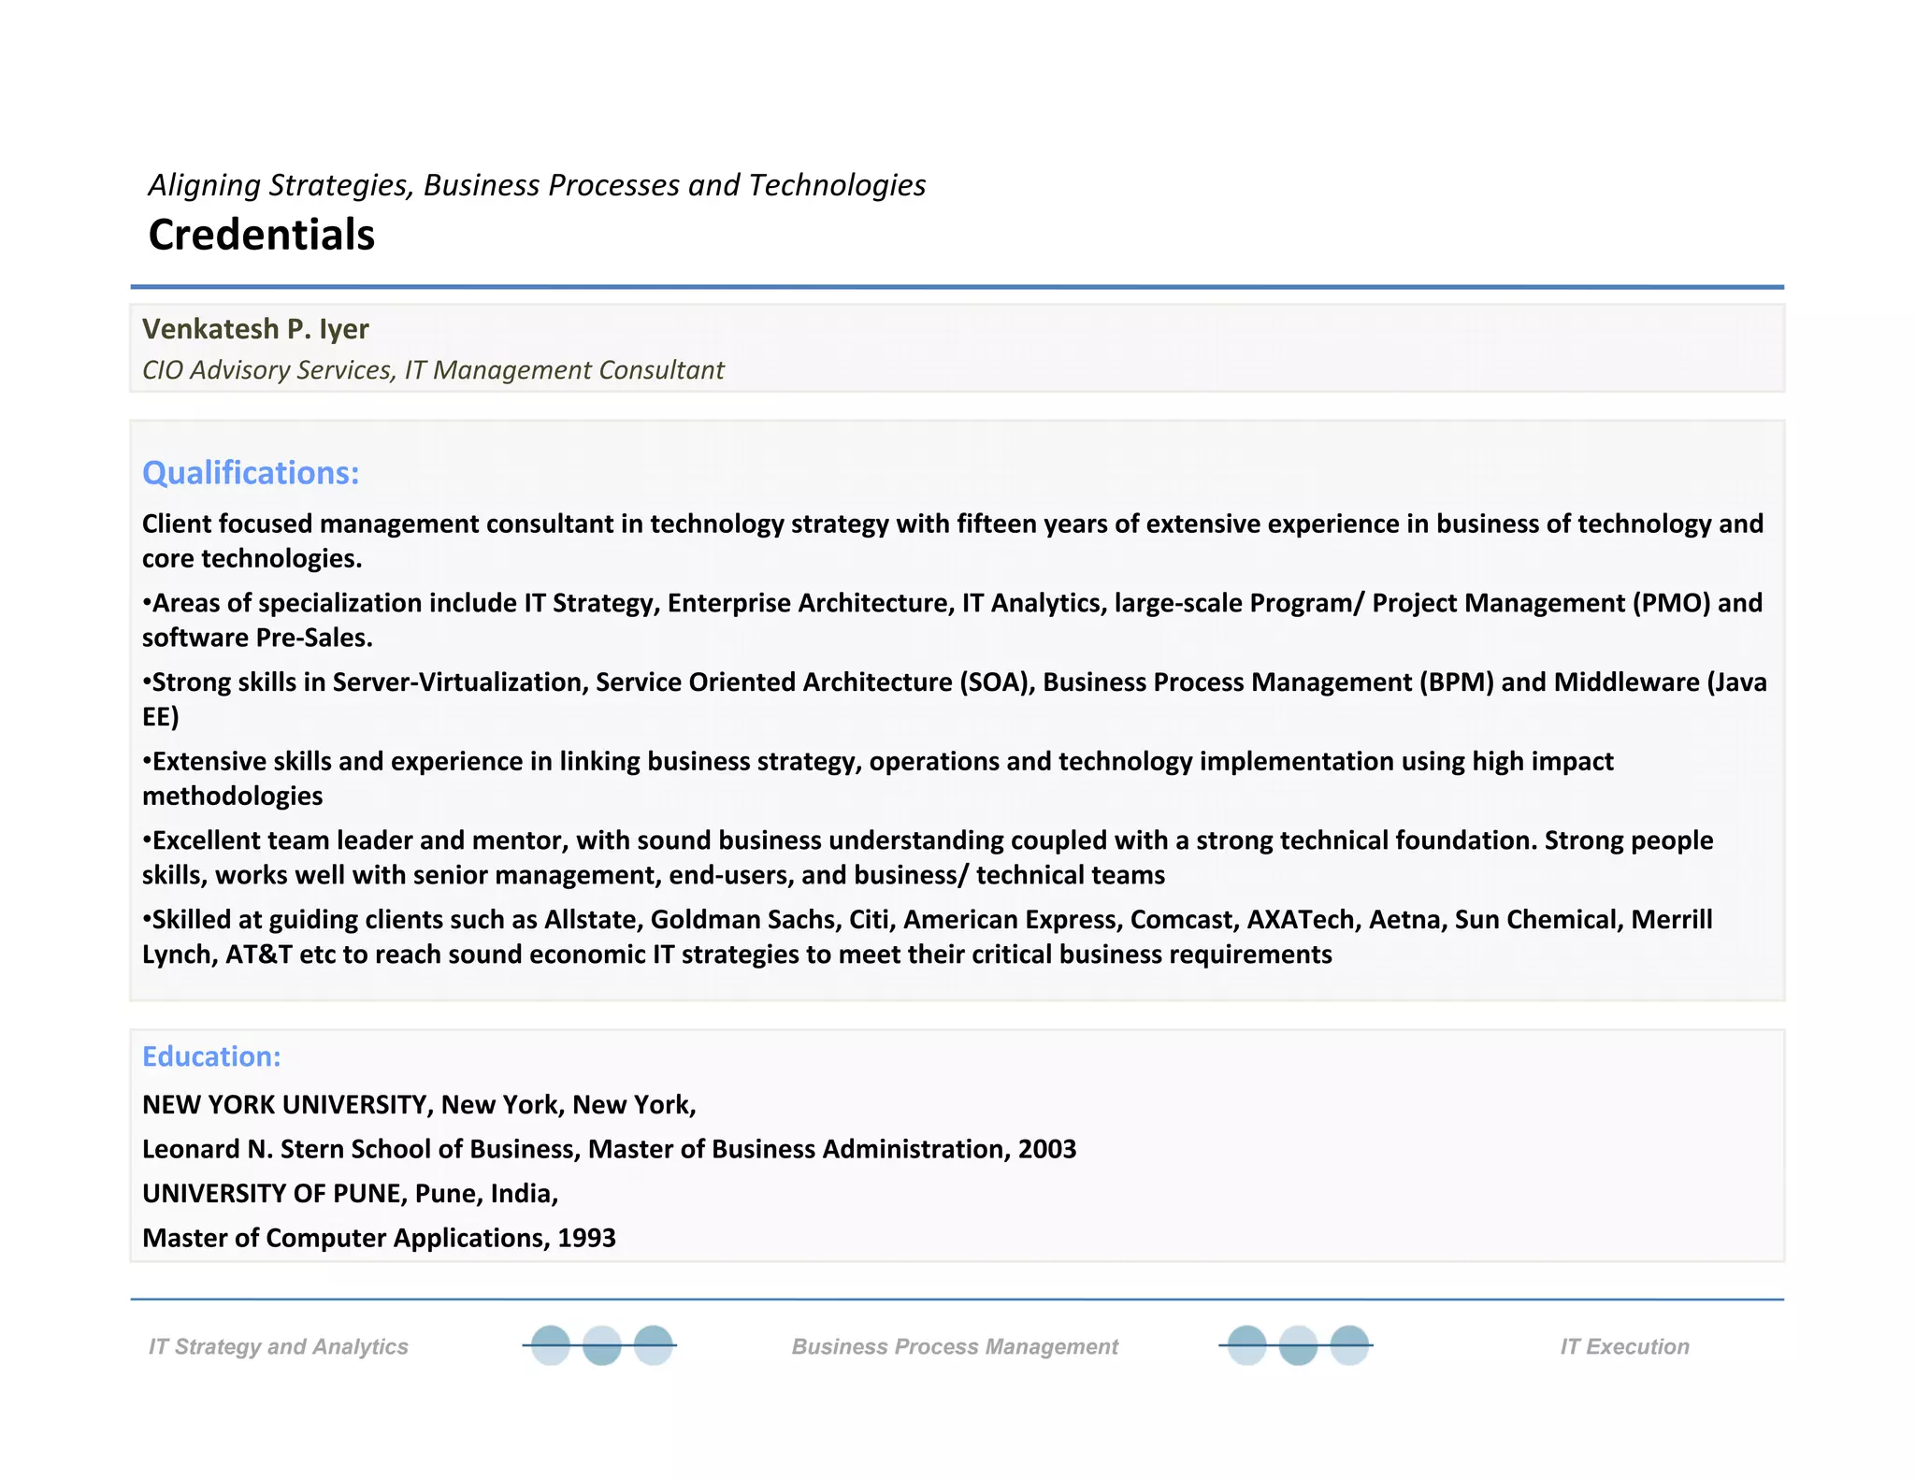The width and height of the screenshot is (1915, 1479).
Task: Click the NEW YORK UNIVERSITY line
Action: pyautogui.click(x=419, y=1105)
